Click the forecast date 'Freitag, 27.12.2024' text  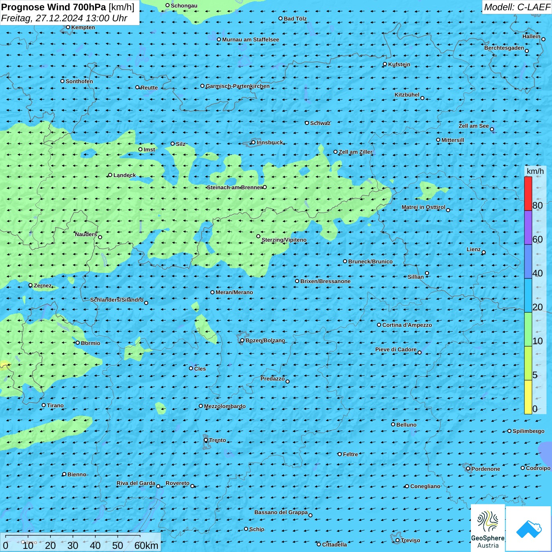[42, 18]
